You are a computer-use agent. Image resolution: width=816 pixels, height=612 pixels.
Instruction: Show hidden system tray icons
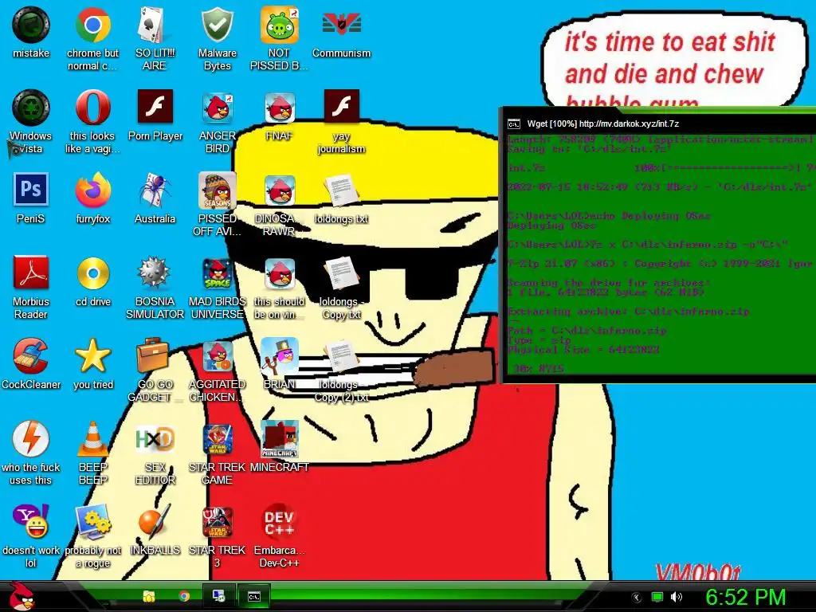pos(637,598)
